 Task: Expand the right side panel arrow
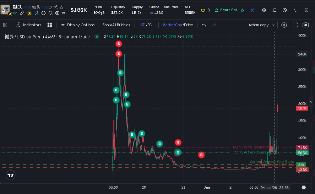click(x=311, y=102)
